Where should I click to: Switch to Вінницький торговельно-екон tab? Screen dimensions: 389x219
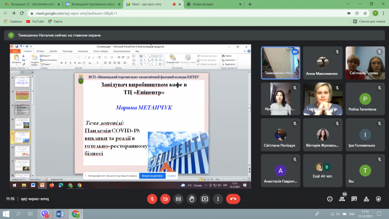point(93,4)
